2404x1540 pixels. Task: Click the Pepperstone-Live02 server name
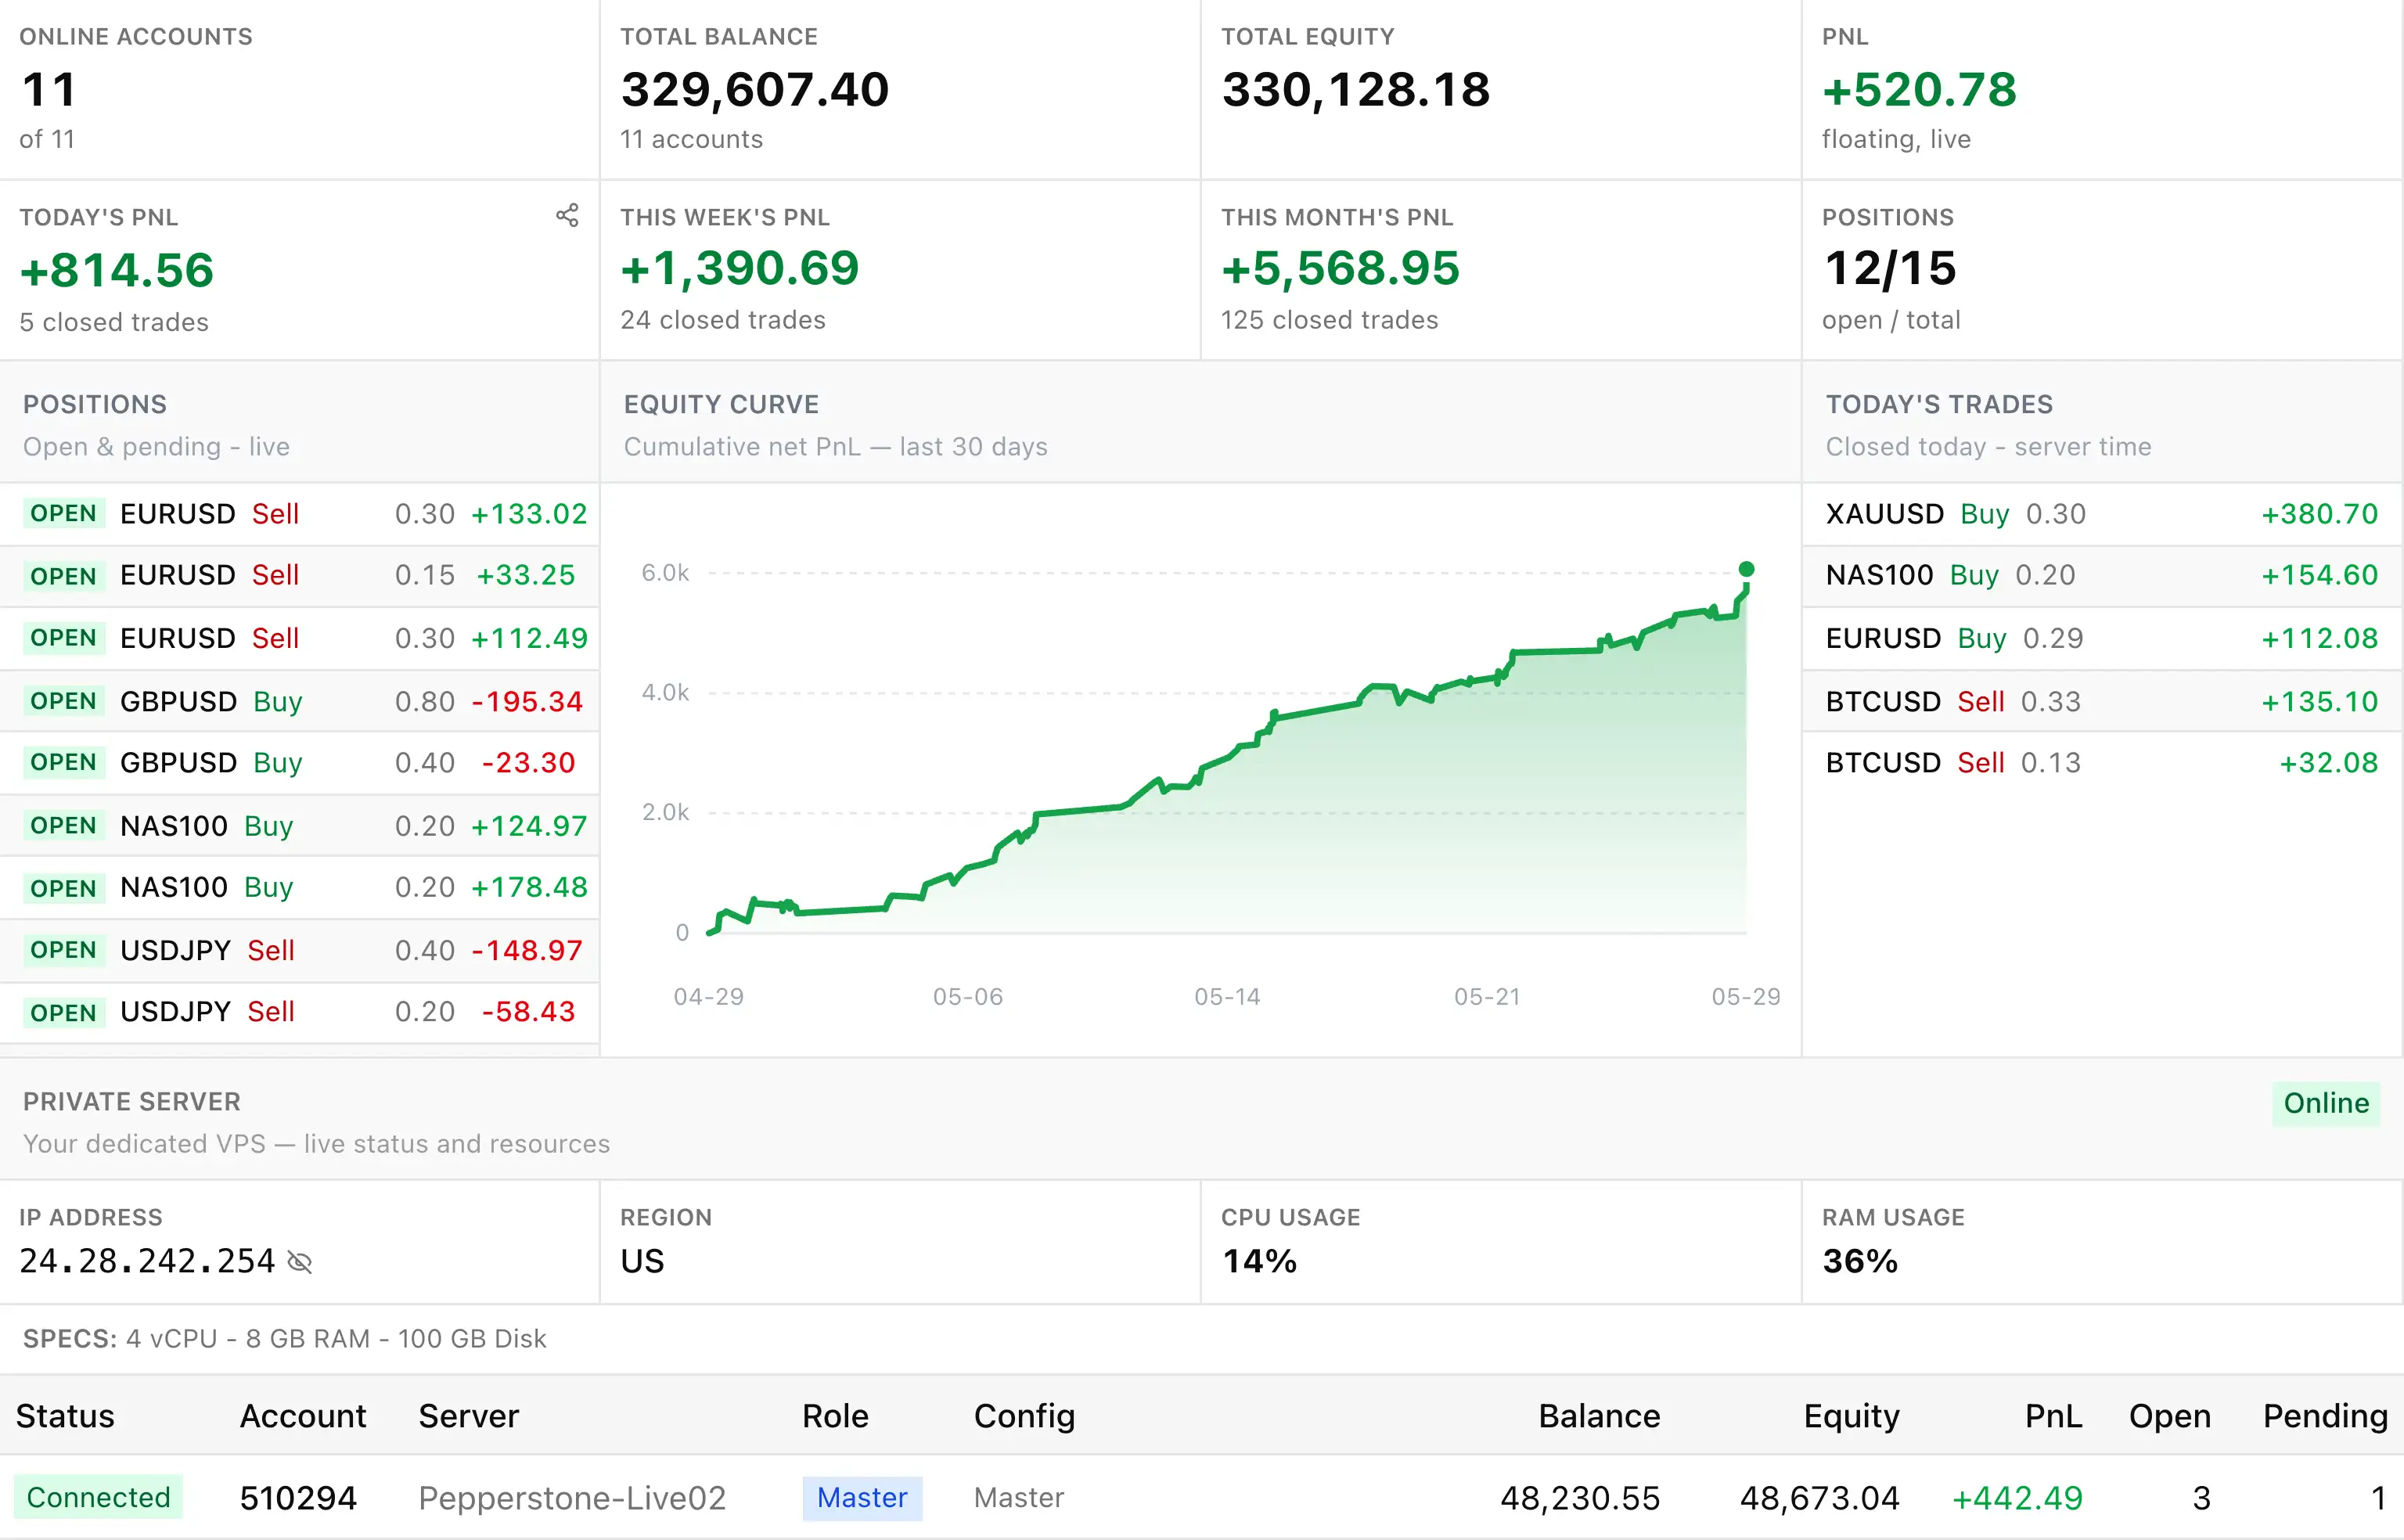click(x=572, y=1497)
